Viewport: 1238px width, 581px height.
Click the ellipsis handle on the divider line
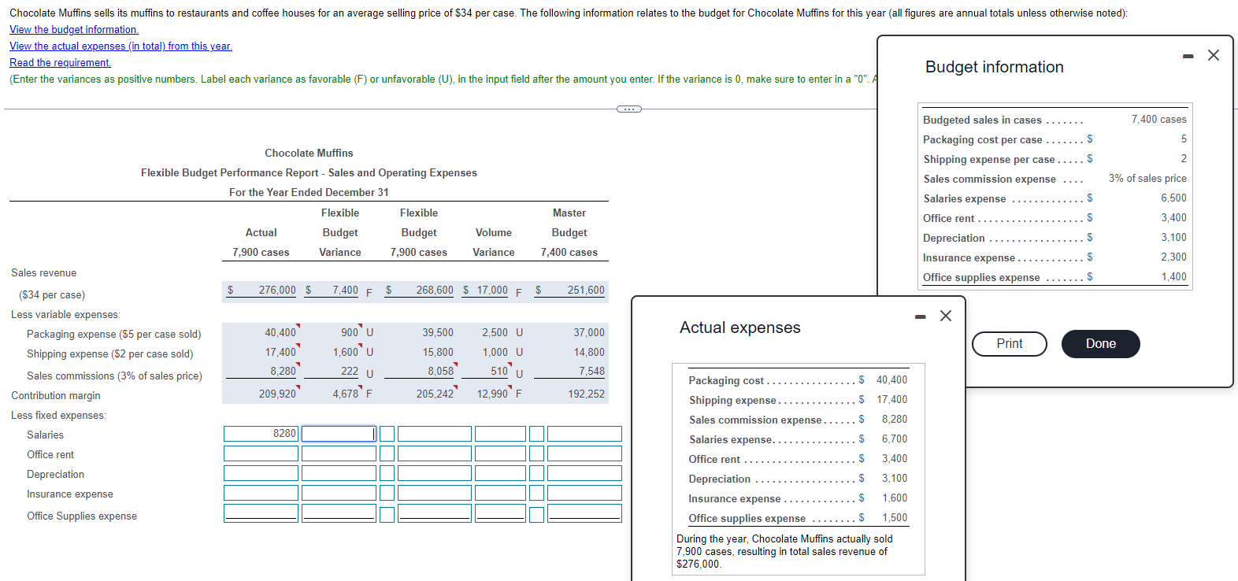pos(628,109)
